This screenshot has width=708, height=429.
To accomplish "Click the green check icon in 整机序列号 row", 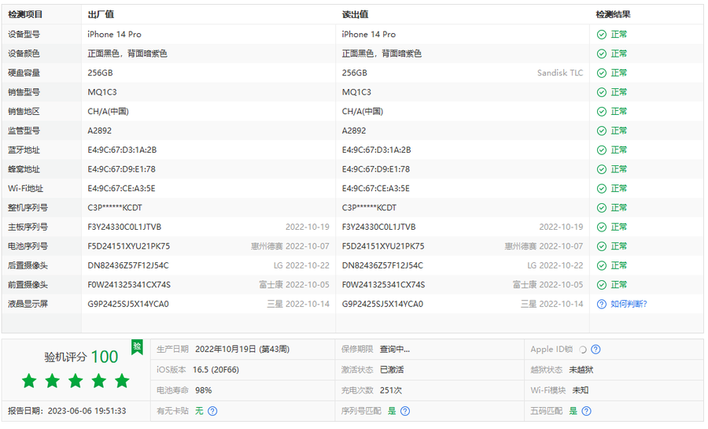I will [x=602, y=208].
